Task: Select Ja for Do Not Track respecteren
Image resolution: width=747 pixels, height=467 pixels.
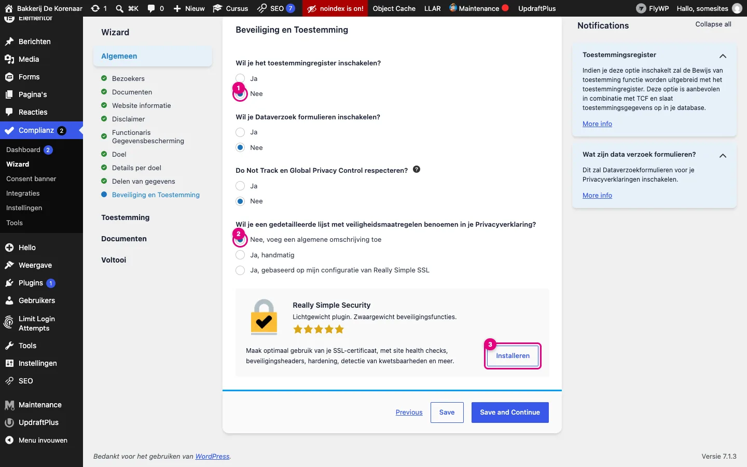Action: pos(240,186)
